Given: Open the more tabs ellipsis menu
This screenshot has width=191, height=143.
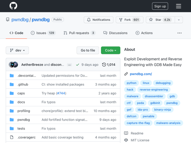Looking at the screenshot, I should pyautogui.click(x=179, y=33).
